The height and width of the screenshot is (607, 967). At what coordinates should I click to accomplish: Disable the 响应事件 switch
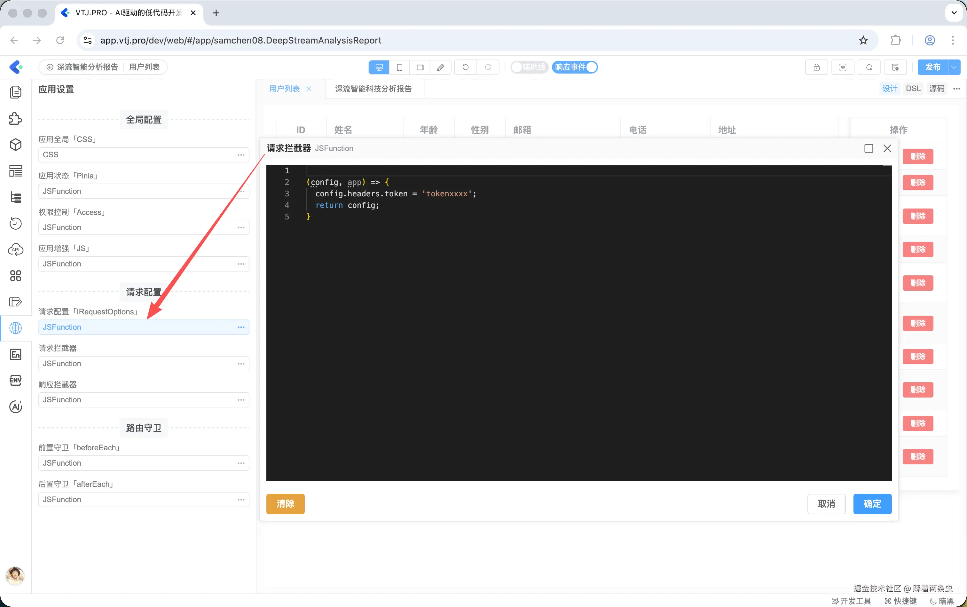[574, 67]
